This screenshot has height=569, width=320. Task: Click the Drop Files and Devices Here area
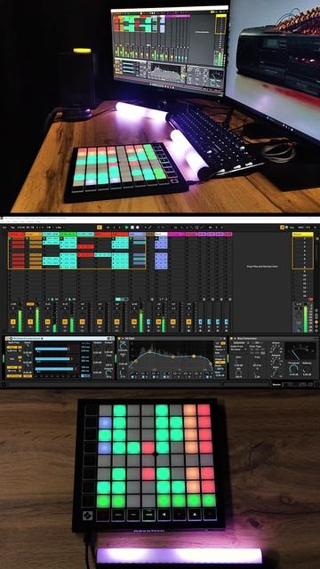click(x=262, y=267)
